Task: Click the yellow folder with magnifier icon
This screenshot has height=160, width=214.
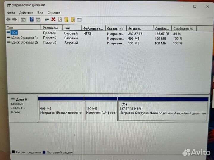Action: coord(73,20)
